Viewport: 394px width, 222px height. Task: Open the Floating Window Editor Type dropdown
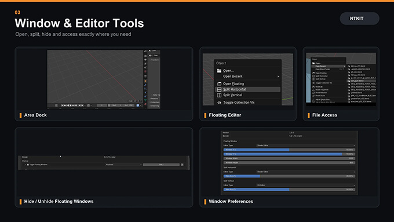point(306,145)
